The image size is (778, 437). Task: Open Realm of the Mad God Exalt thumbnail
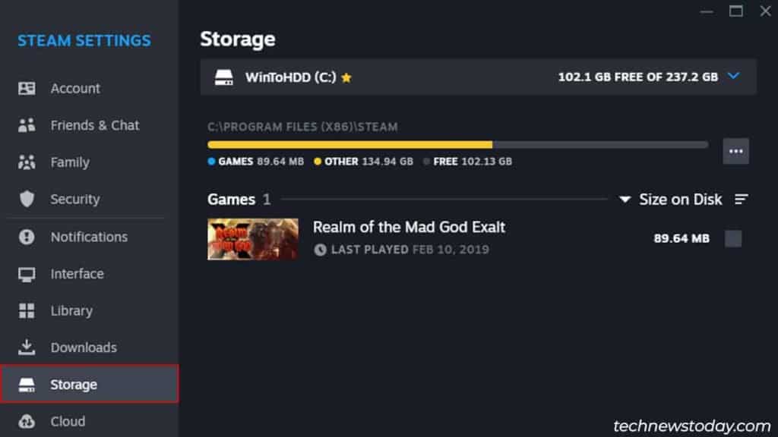coord(252,238)
